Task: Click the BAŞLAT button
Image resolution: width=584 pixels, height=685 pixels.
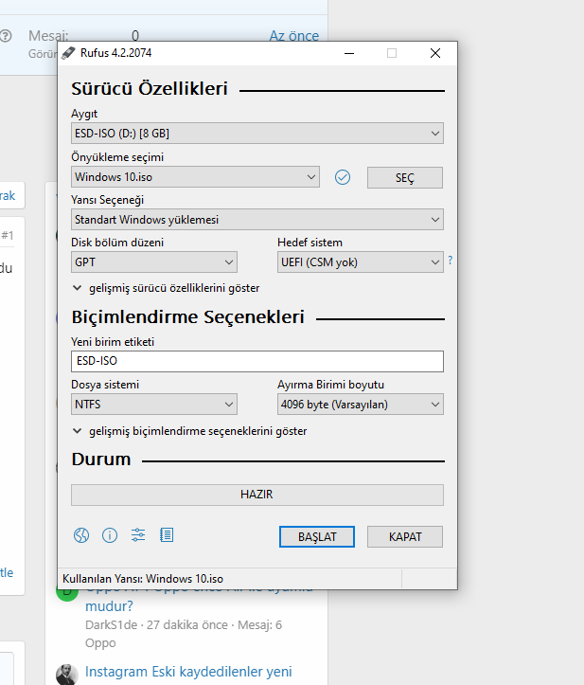Action: (317, 537)
